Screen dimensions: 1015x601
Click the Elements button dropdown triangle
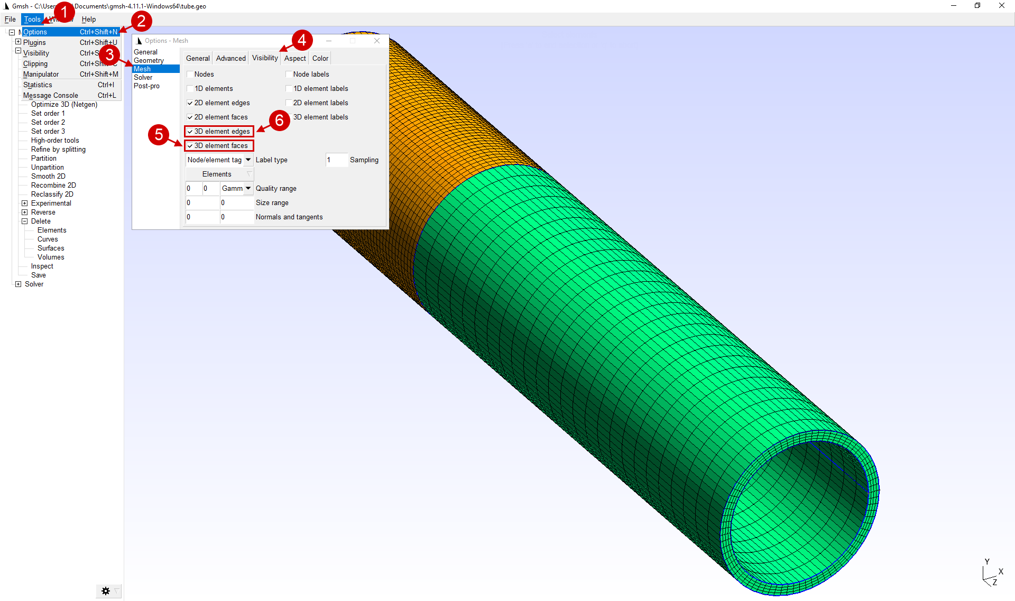pyautogui.click(x=249, y=174)
